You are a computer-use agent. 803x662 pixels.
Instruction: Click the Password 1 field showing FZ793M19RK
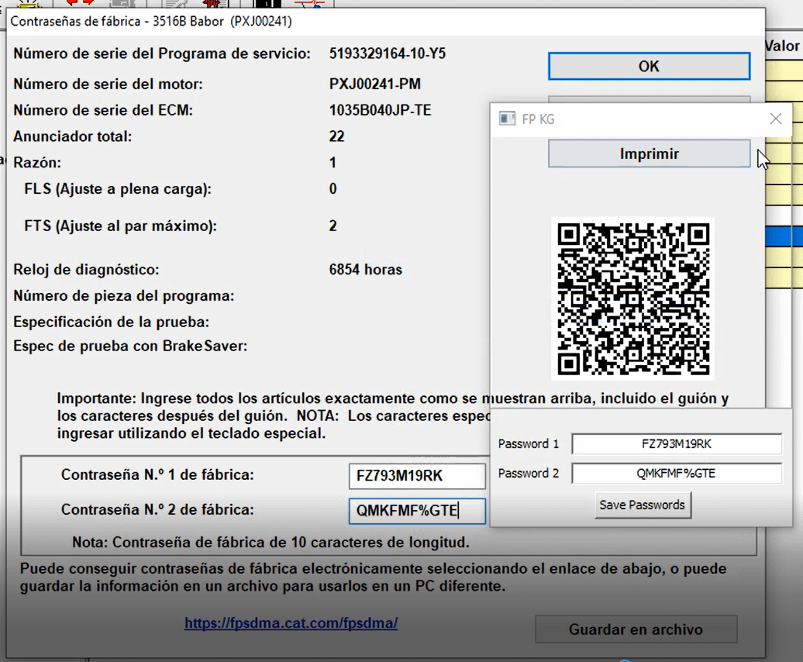tap(677, 443)
